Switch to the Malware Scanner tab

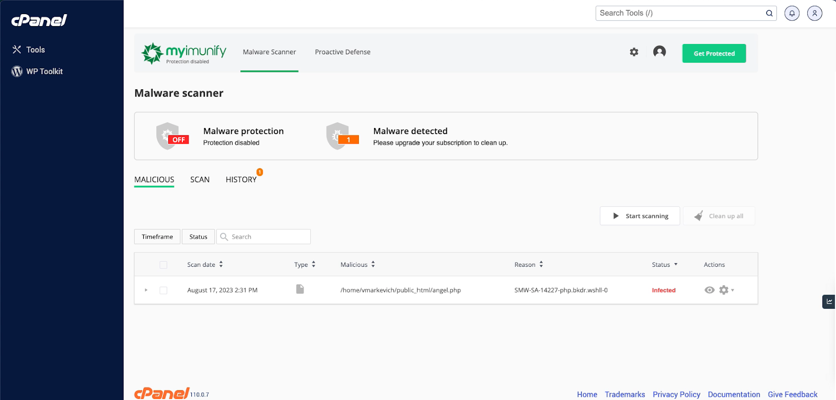(269, 52)
